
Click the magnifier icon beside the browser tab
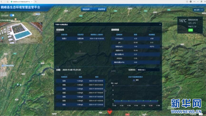point(36,2)
